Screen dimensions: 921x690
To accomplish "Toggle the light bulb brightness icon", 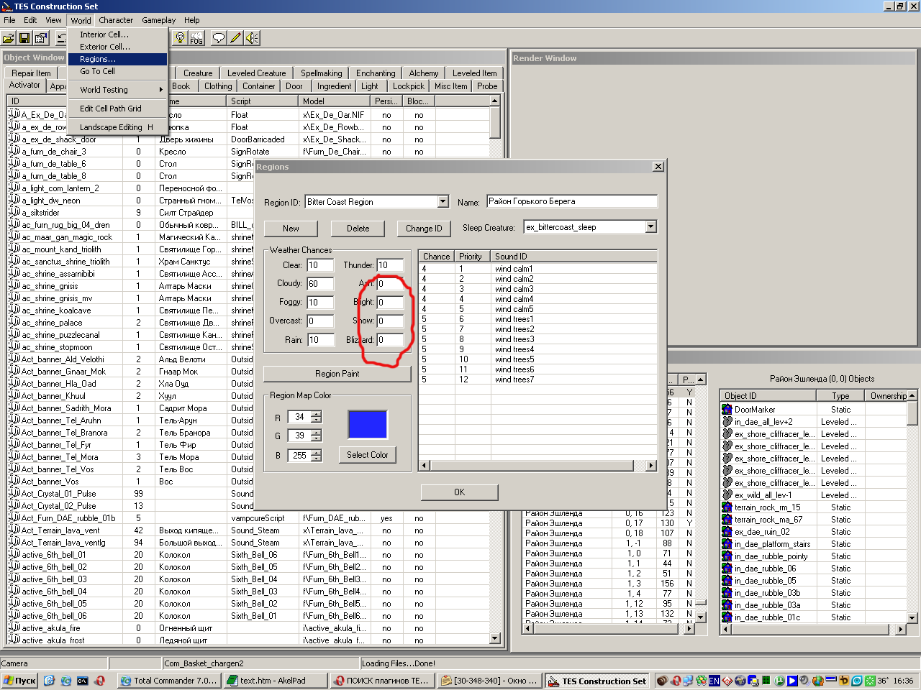I will (181, 38).
